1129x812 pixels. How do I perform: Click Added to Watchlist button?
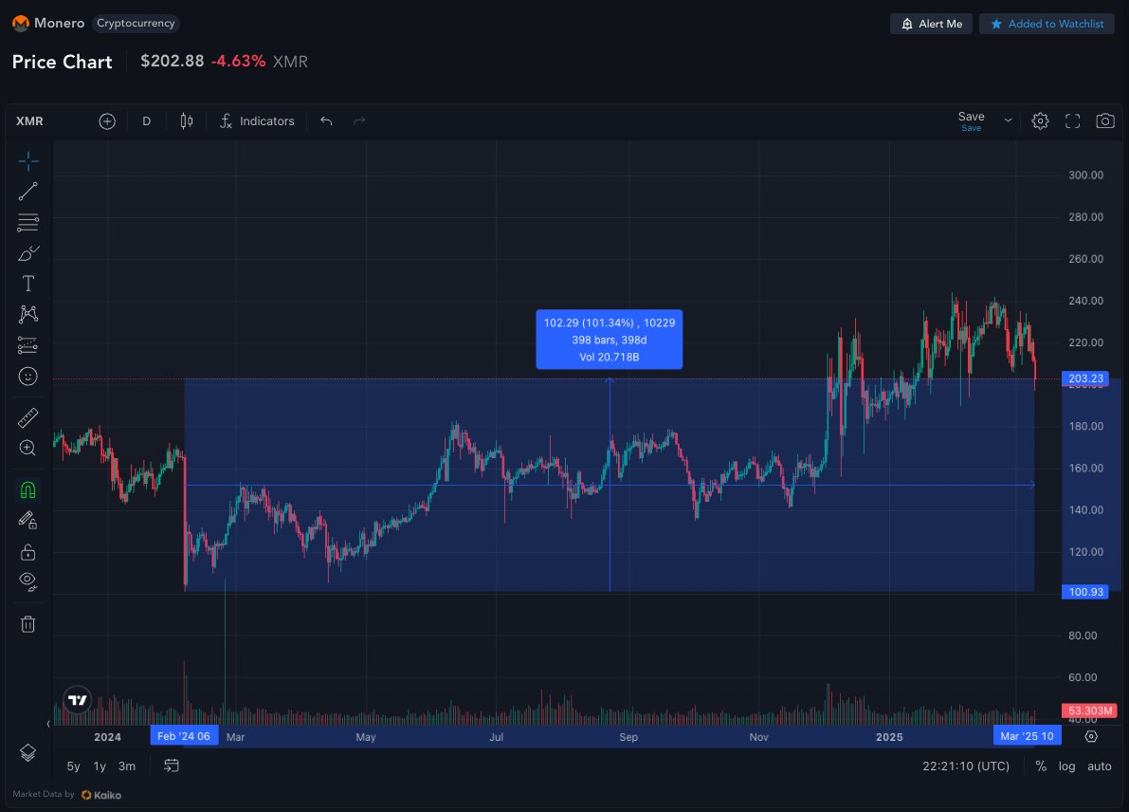coord(1047,24)
